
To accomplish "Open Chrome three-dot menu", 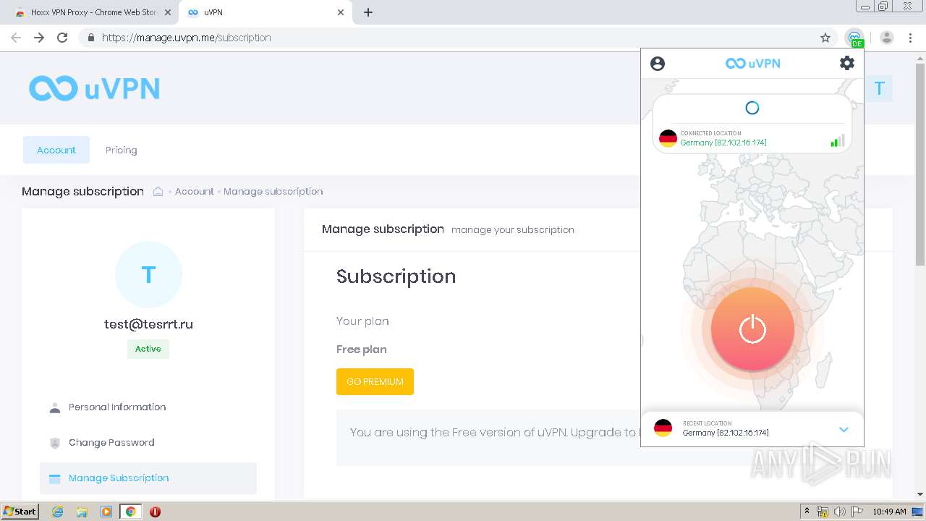I will click(x=910, y=38).
